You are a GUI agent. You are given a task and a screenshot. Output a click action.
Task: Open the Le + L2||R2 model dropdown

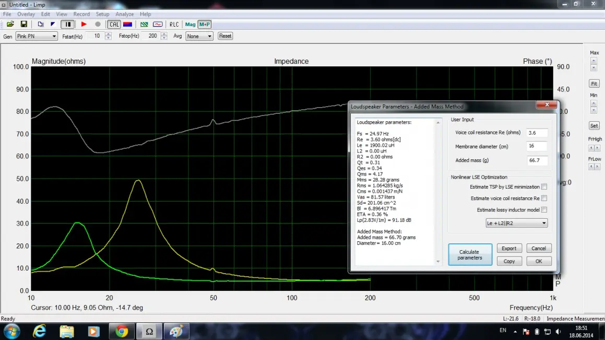(x=516, y=223)
